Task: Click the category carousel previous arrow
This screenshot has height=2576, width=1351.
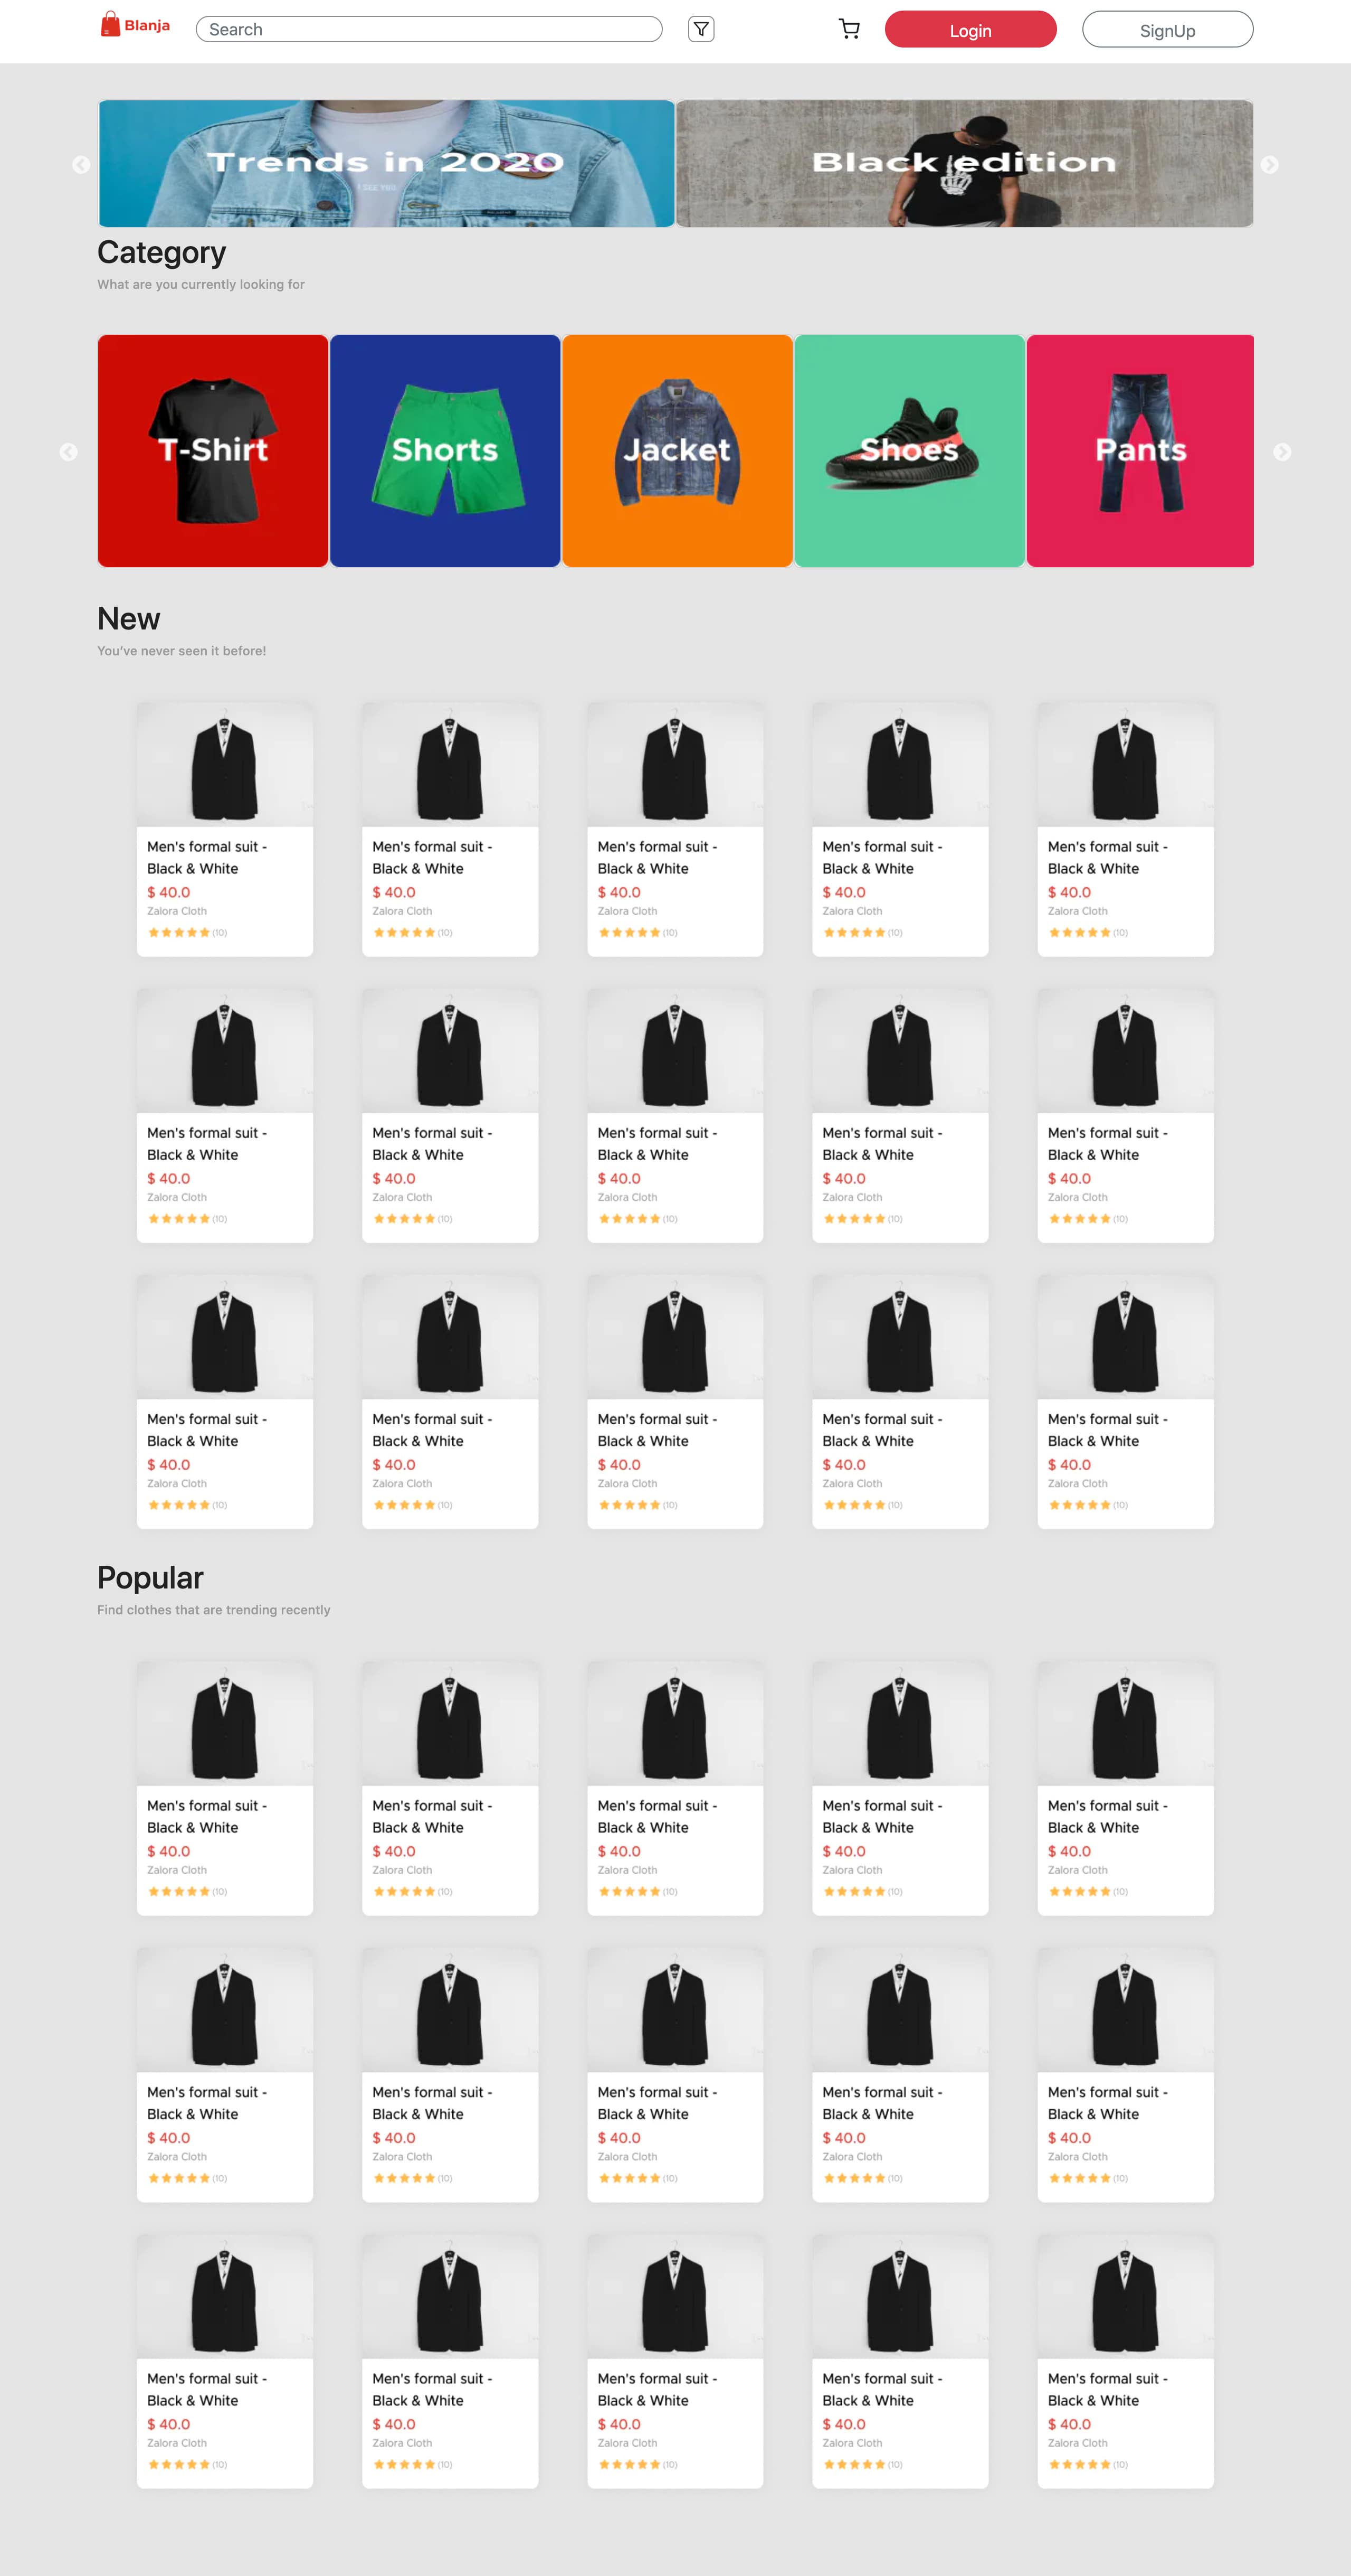Action: 69,452
